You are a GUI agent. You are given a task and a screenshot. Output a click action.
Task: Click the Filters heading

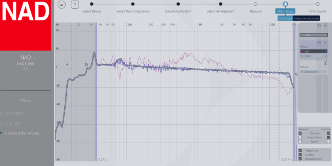(25, 101)
